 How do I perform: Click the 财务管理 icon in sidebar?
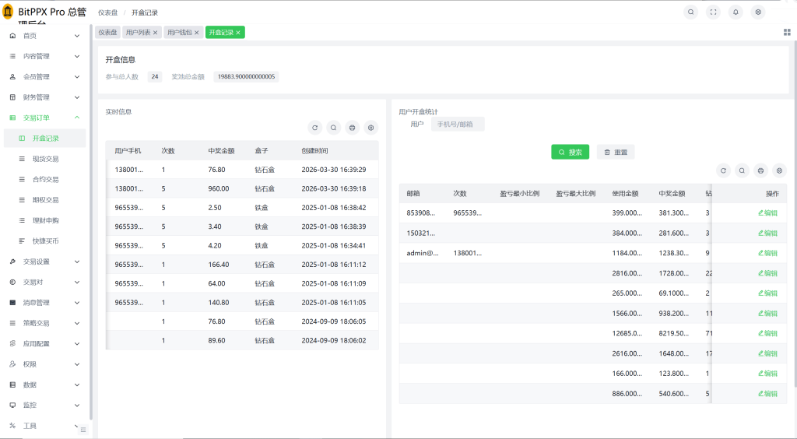[12, 97]
